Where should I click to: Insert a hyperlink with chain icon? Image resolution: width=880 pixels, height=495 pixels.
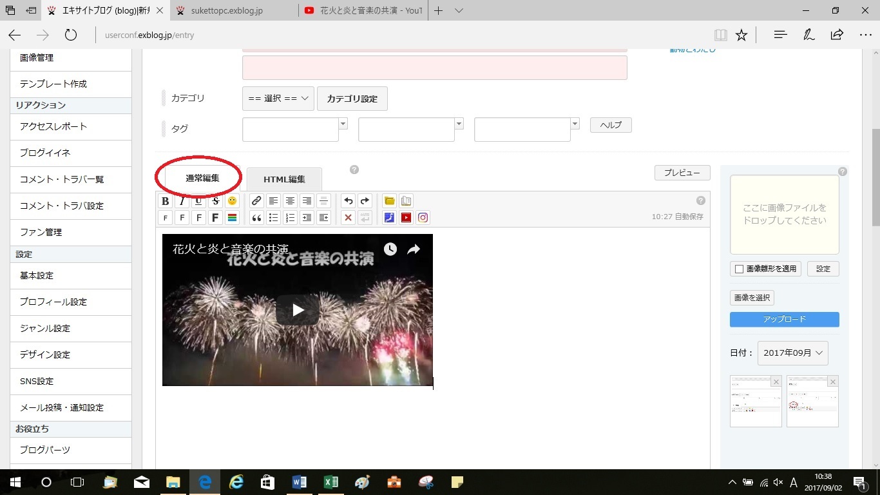[x=256, y=201]
